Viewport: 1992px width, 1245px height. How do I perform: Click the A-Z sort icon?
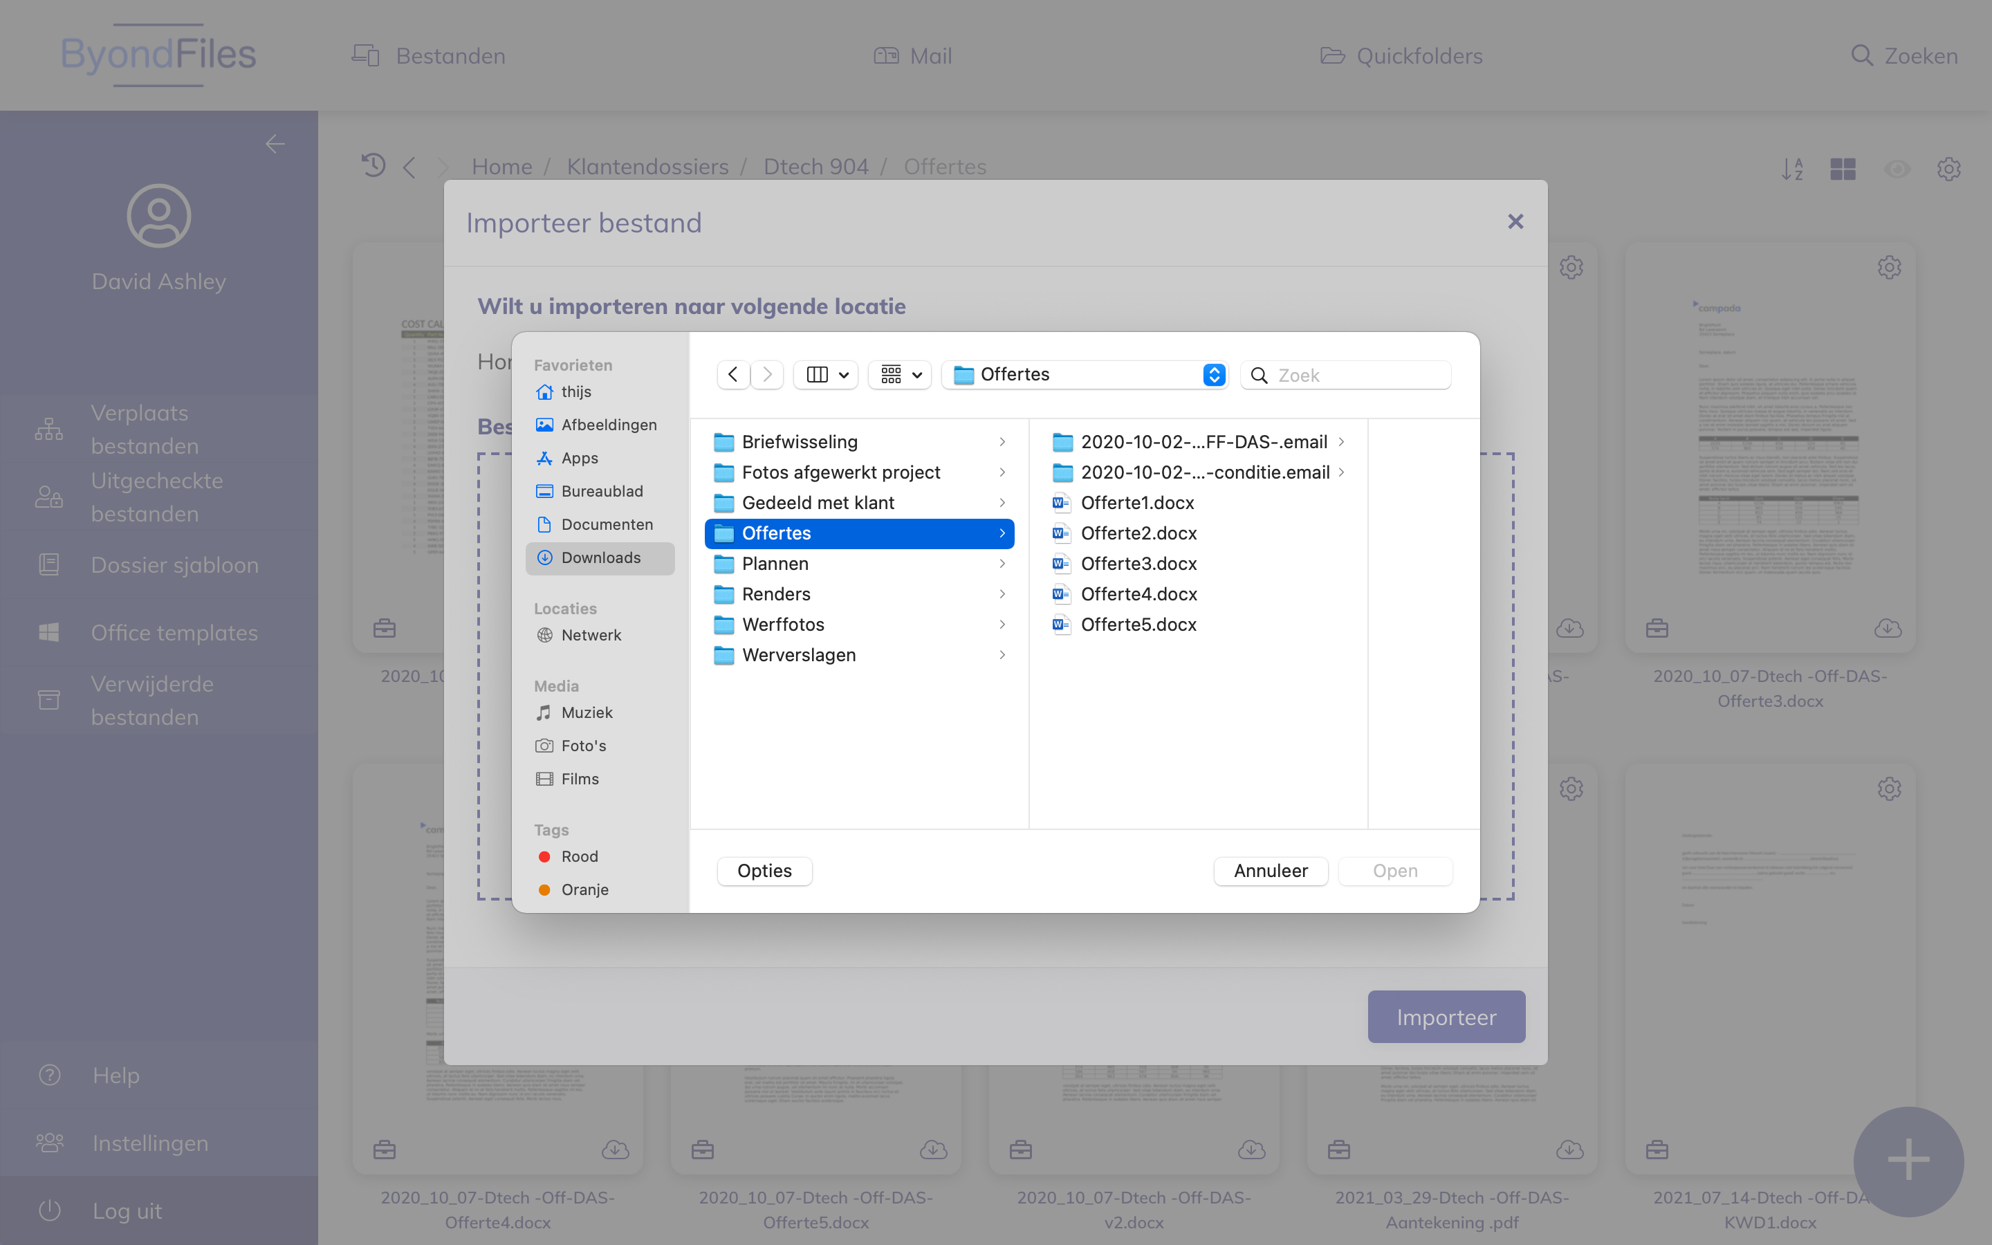1791,169
